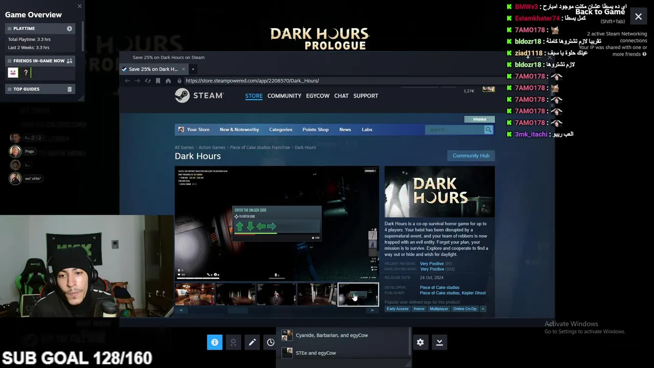654x368 pixels.
Task: Open the friend avatar with red face
Action: coord(13,73)
